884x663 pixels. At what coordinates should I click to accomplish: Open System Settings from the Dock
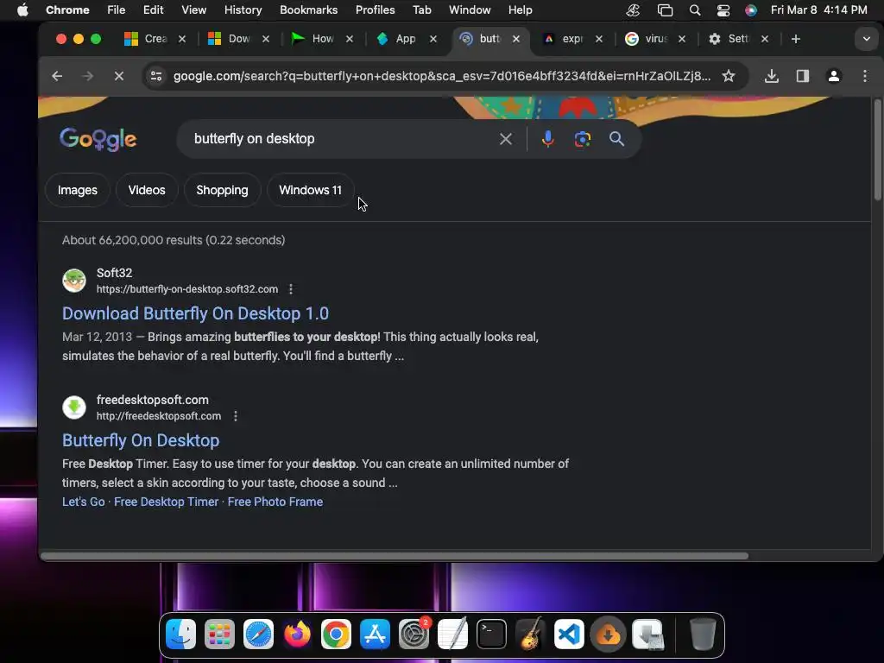point(414,635)
